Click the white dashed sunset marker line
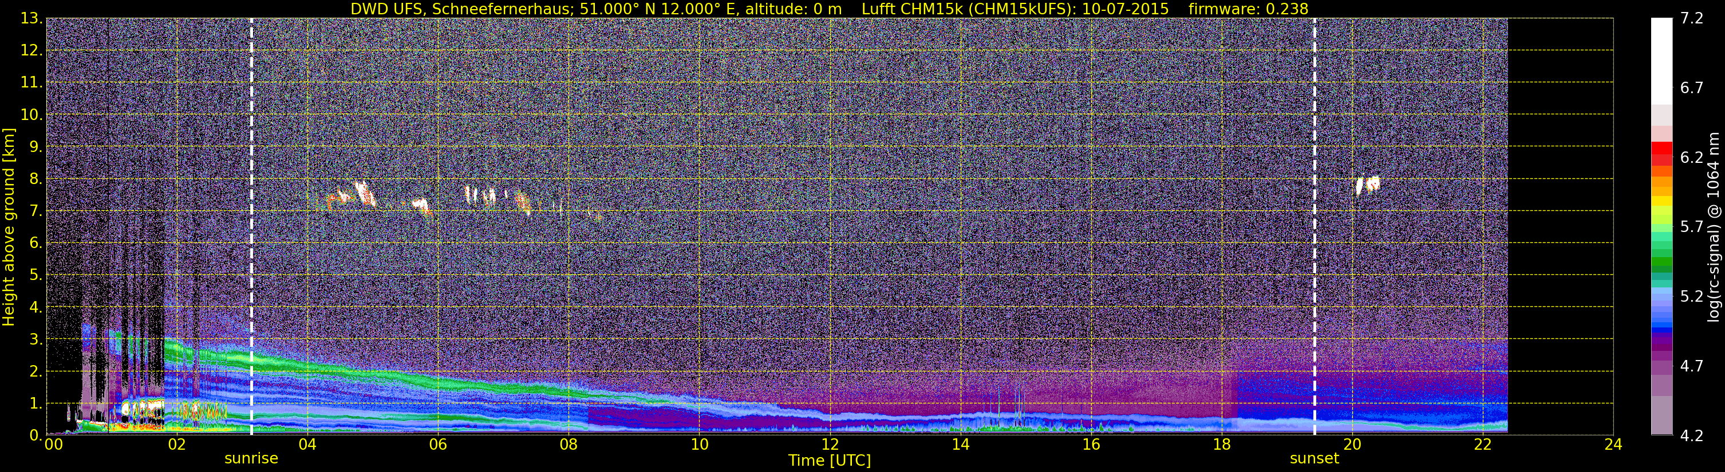 coord(1315,227)
